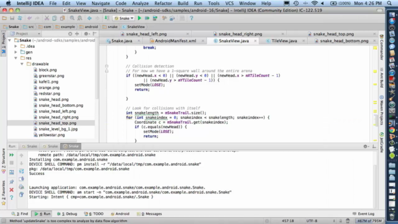Screen dimensions: 398x224
Task: Select kafel1.png in project tree
Action: click(x=49, y=82)
